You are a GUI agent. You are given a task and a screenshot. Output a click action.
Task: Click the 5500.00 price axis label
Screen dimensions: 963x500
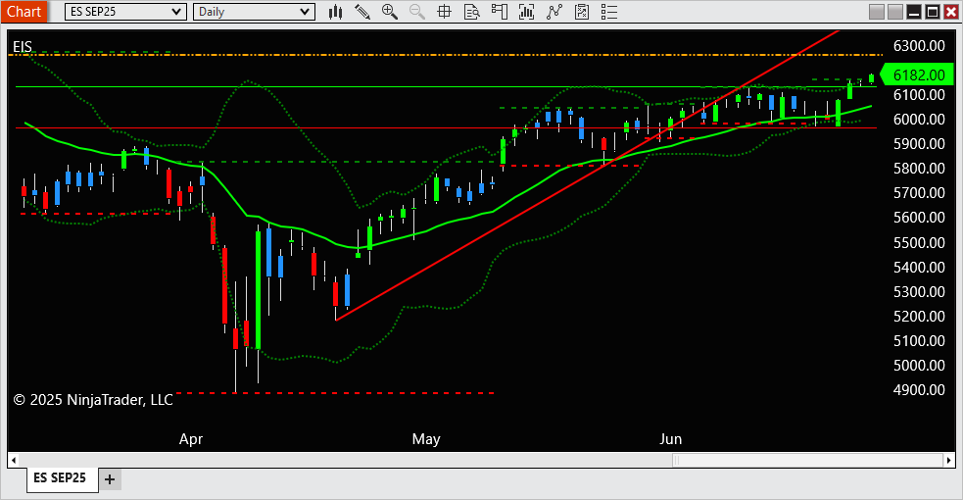click(919, 242)
